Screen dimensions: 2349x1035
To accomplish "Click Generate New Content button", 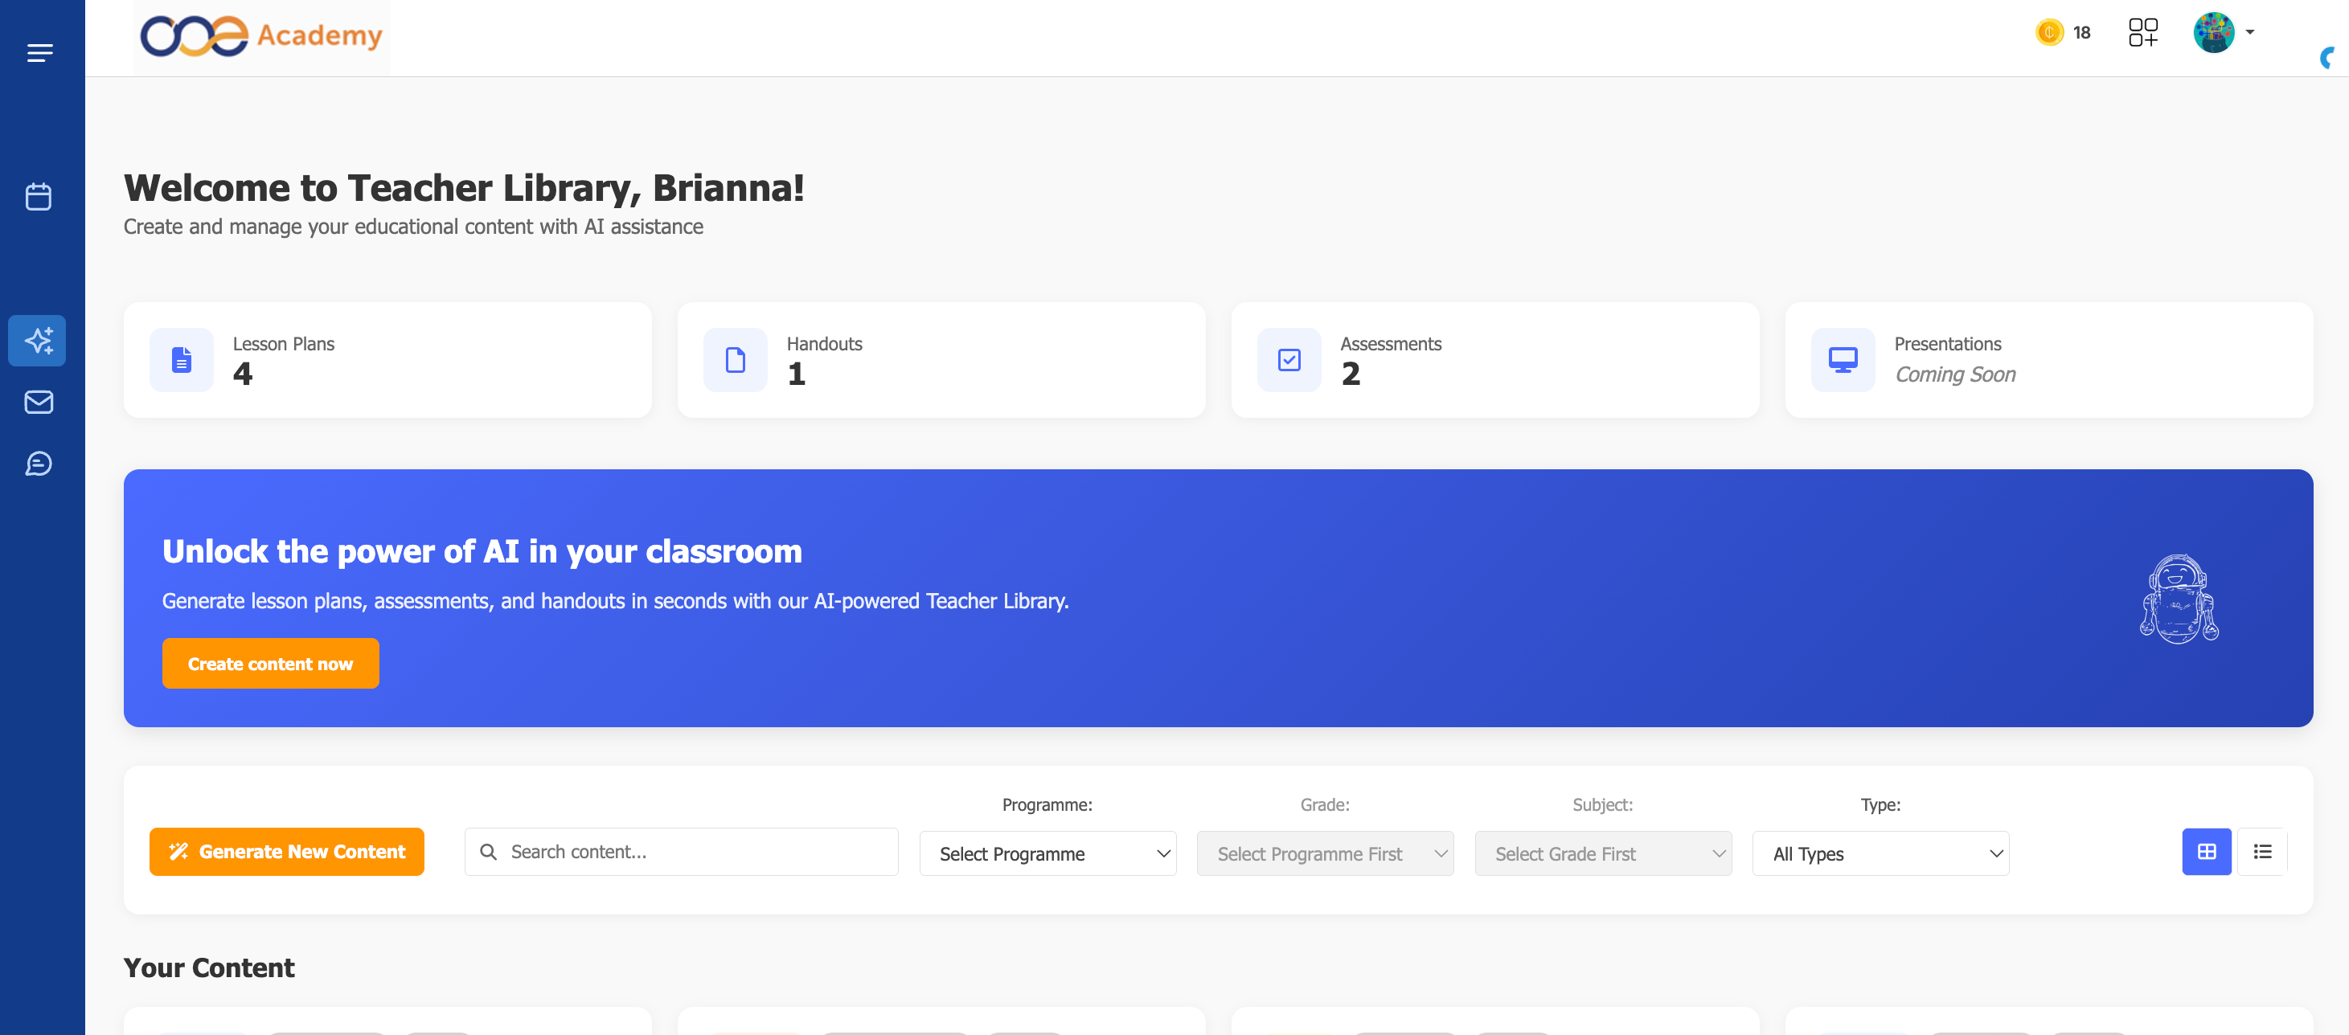I will coord(286,852).
